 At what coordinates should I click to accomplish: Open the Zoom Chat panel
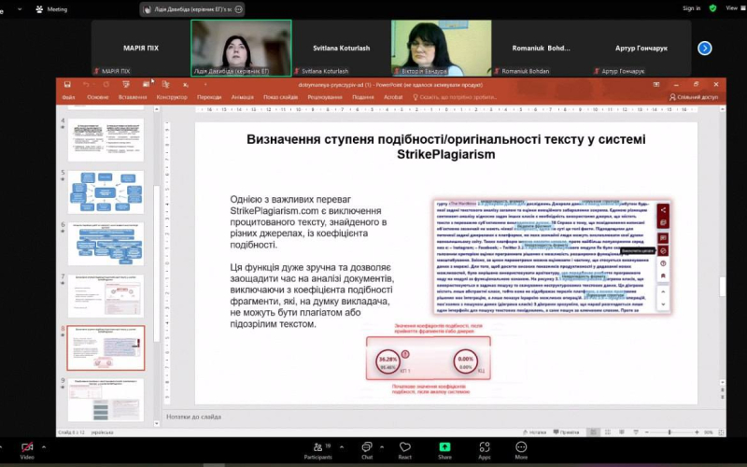point(367,450)
